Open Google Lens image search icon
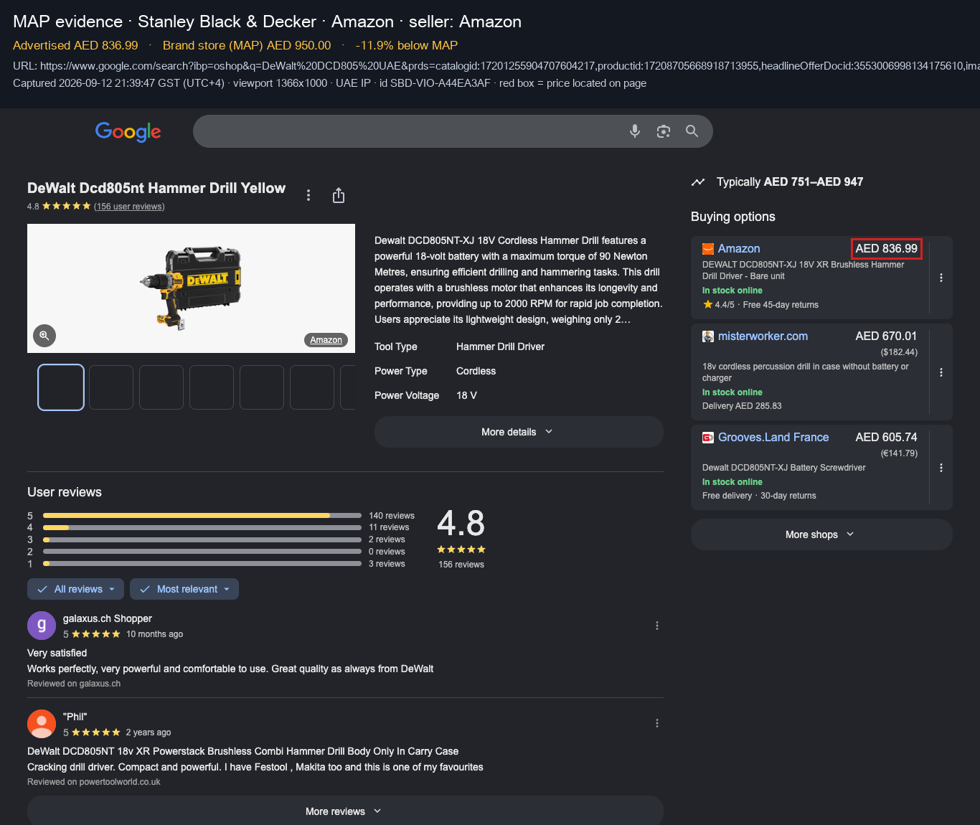980x825 pixels. pos(664,131)
